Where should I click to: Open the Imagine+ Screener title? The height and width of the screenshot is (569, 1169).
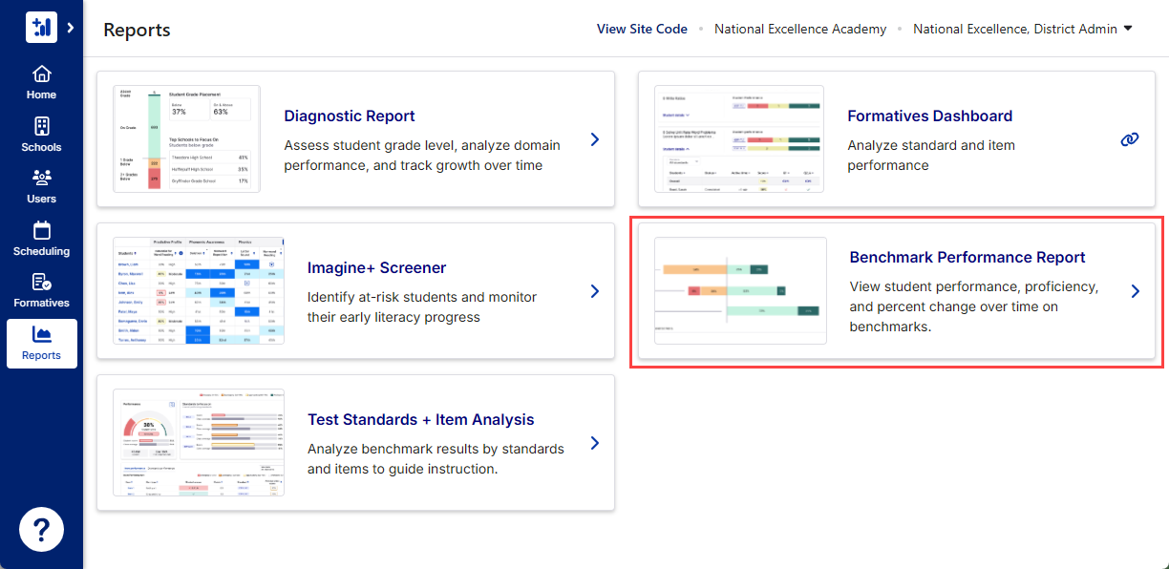tap(376, 268)
